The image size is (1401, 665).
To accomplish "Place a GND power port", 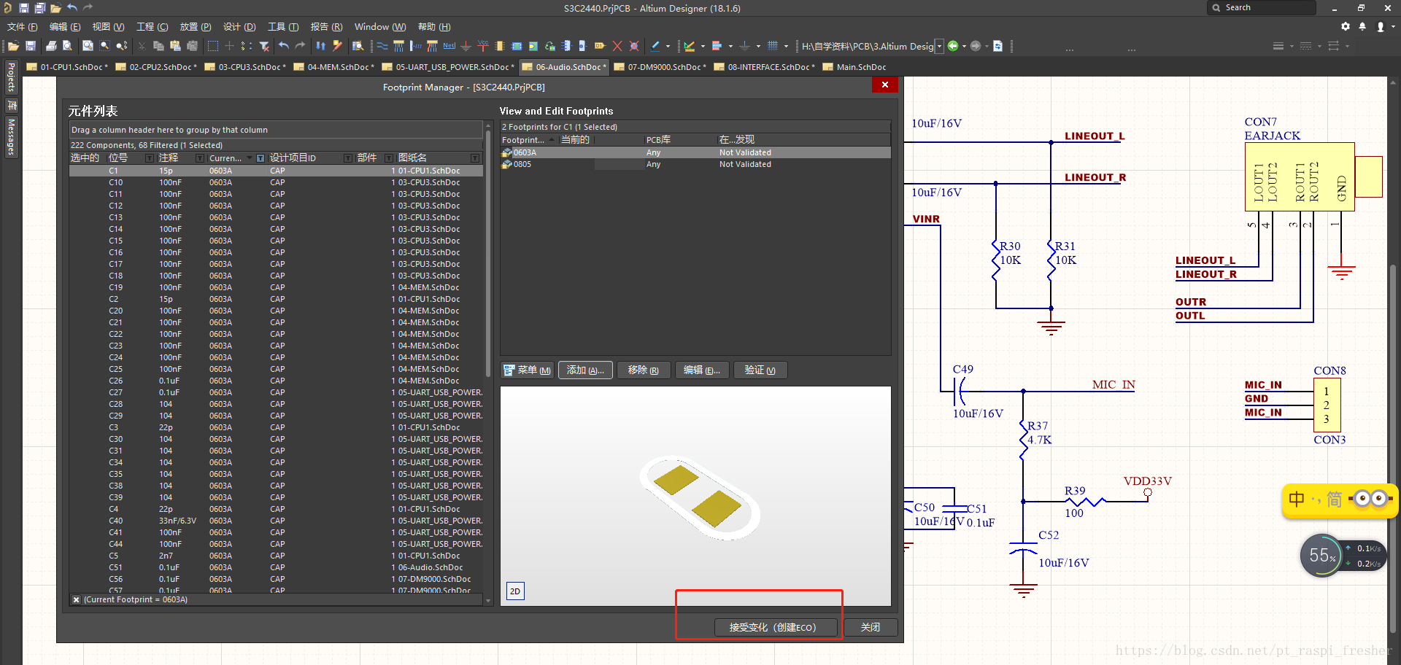I will (x=466, y=46).
